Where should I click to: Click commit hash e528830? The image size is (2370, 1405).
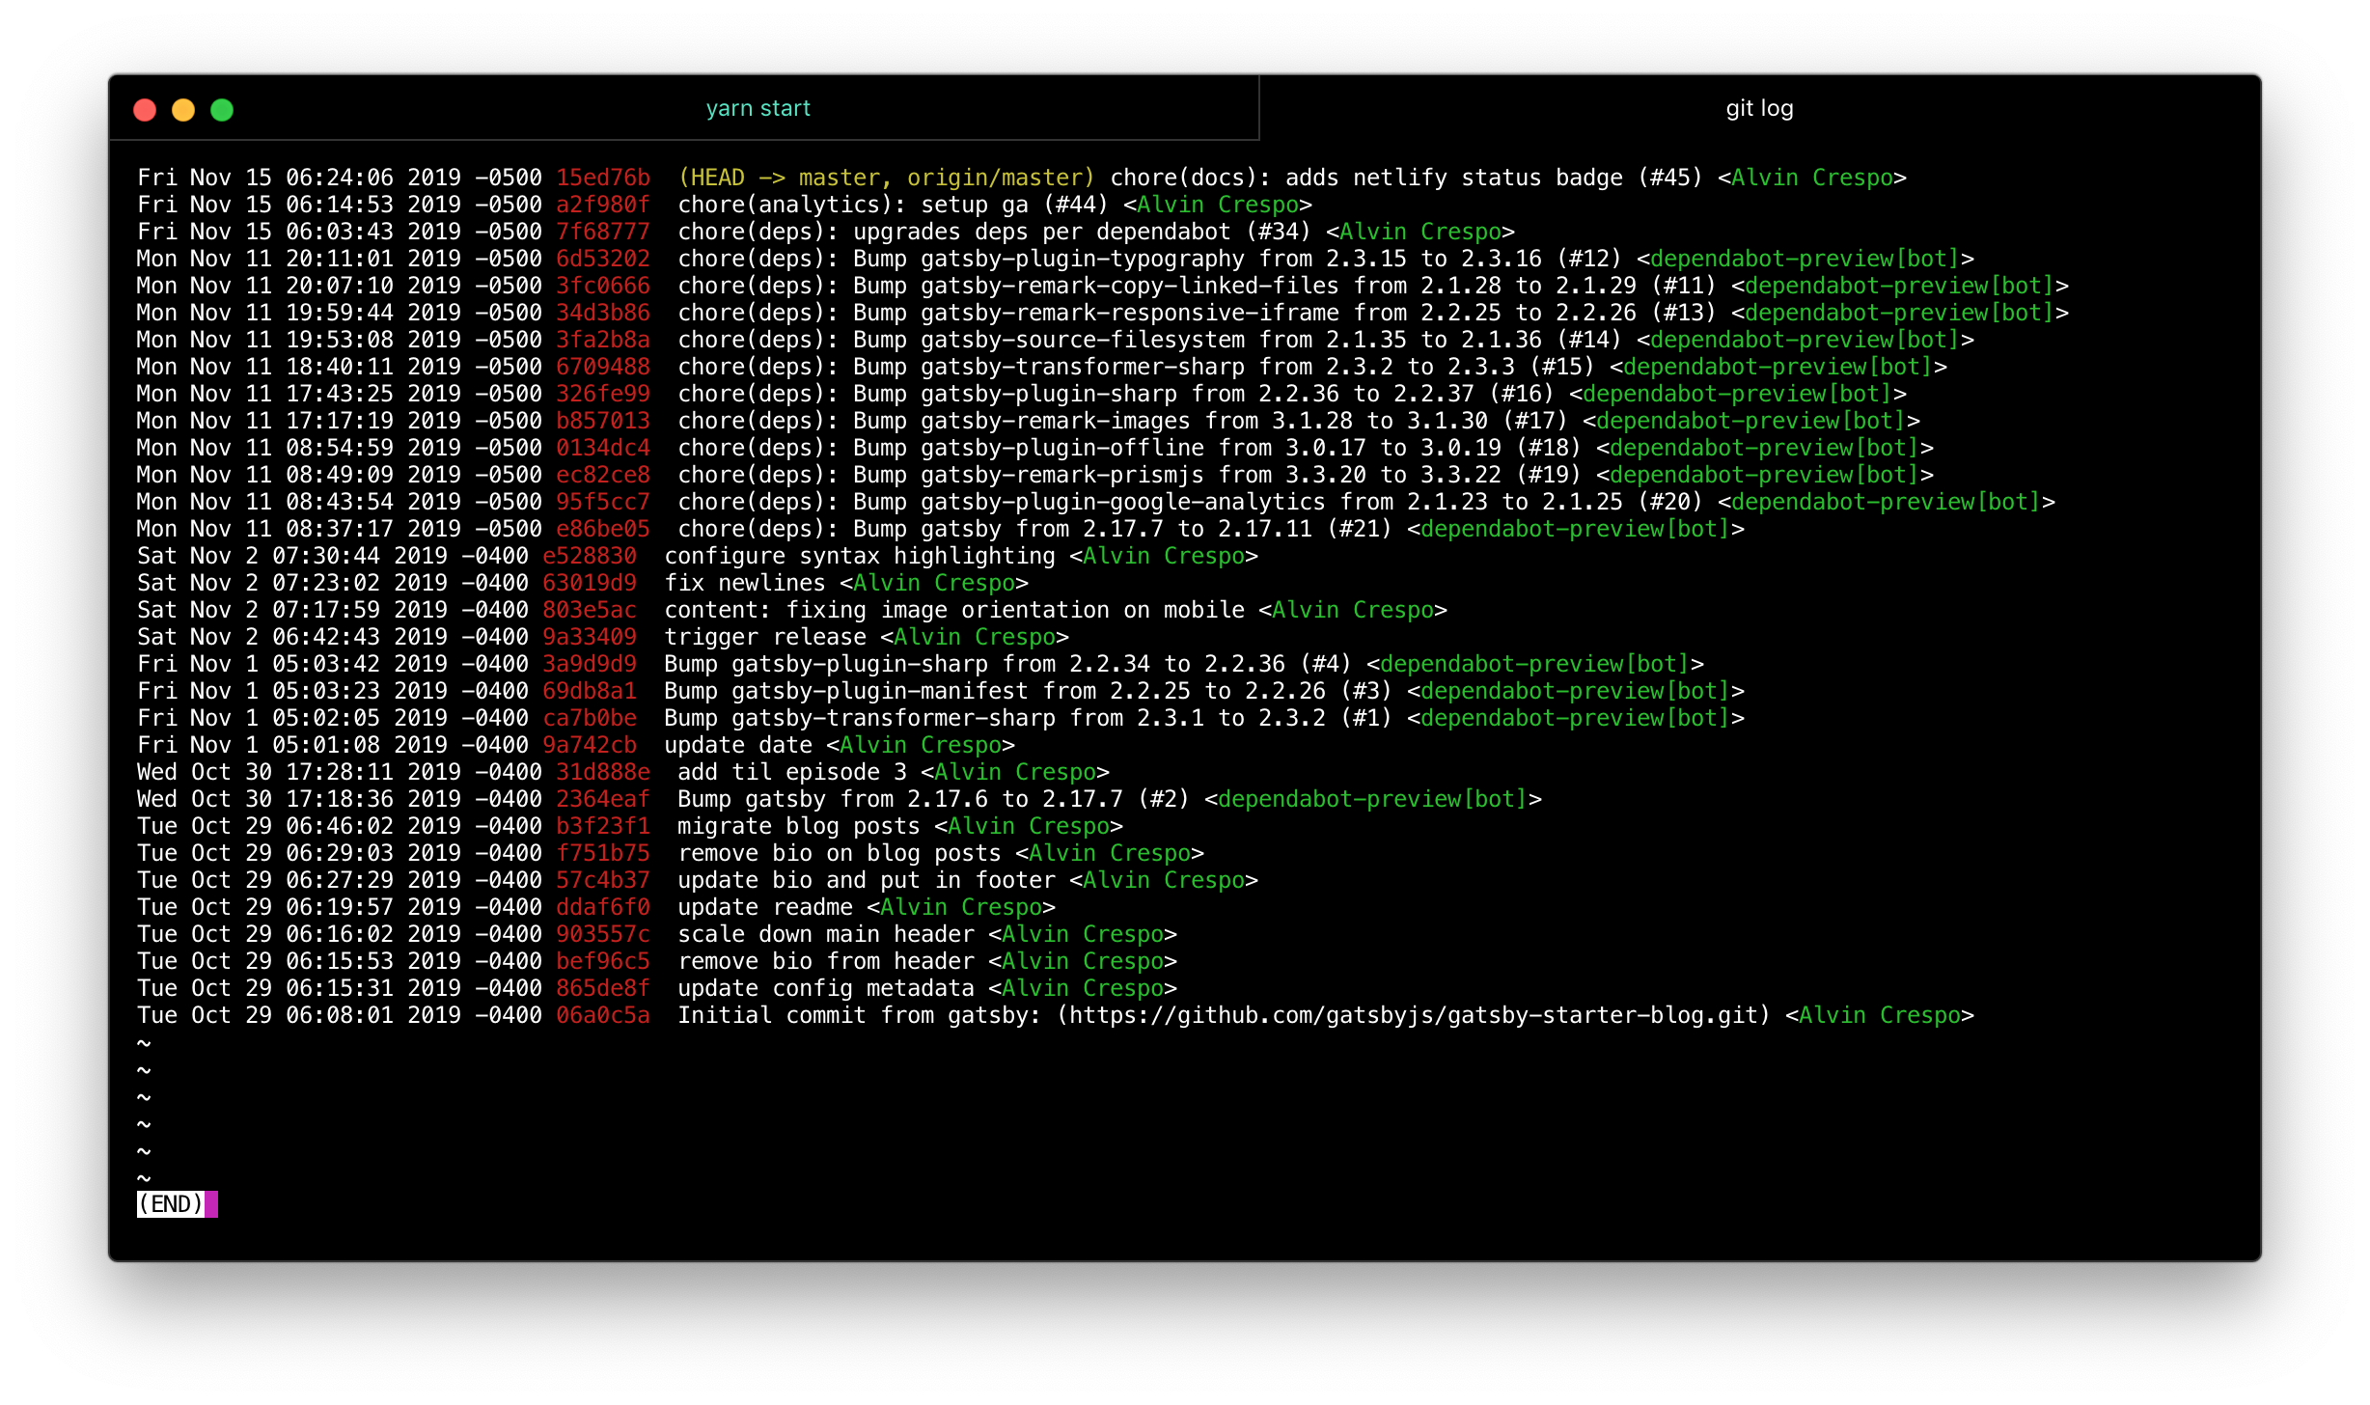(x=589, y=556)
